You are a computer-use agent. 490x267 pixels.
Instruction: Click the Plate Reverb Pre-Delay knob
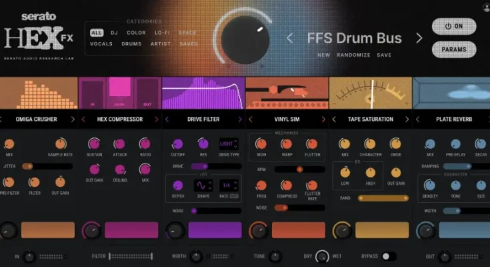[x=455, y=144]
